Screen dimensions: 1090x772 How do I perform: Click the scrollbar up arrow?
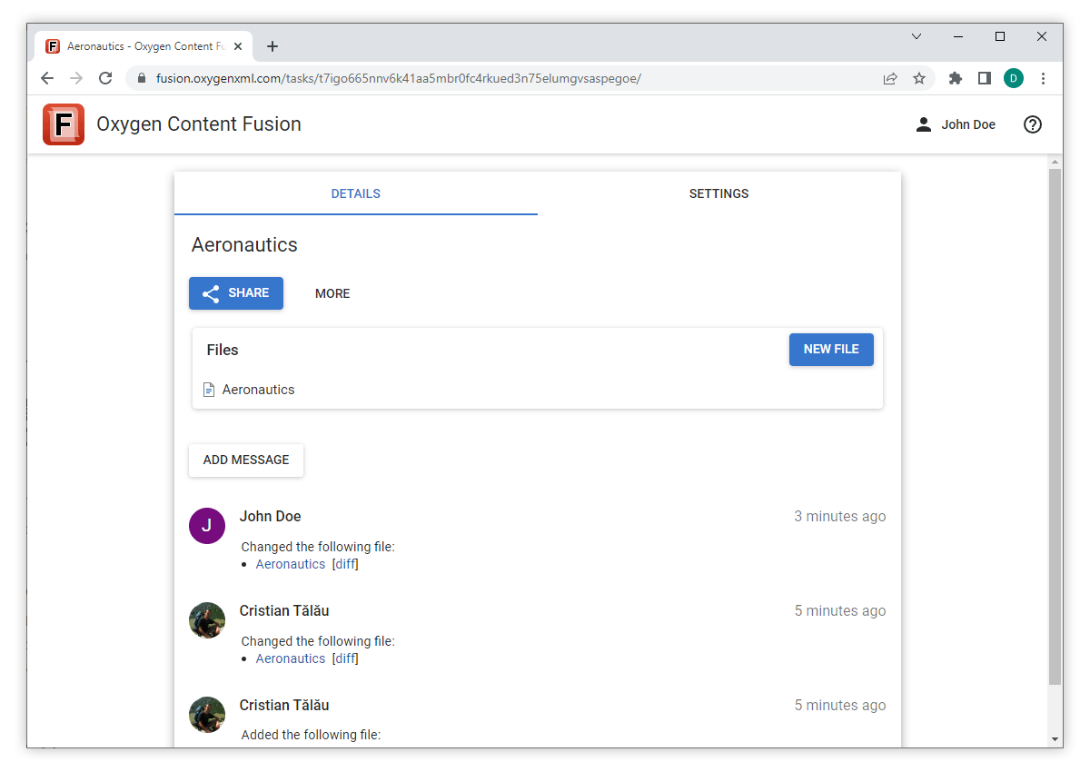pos(1055,163)
